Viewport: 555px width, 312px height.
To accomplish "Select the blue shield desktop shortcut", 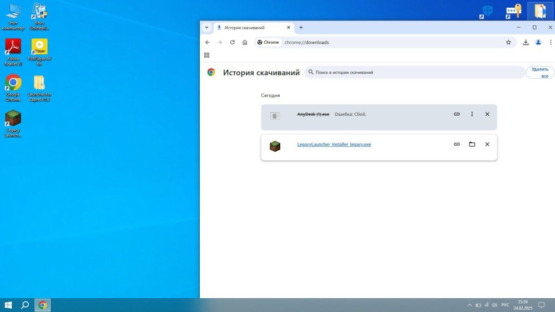I will (487, 11).
